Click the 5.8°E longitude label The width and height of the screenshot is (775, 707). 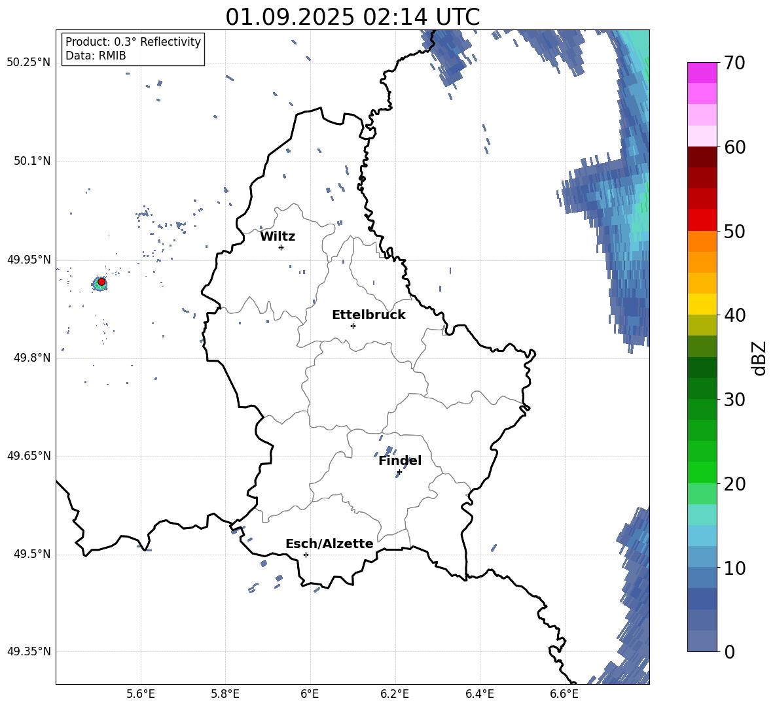pyautogui.click(x=225, y=694)
